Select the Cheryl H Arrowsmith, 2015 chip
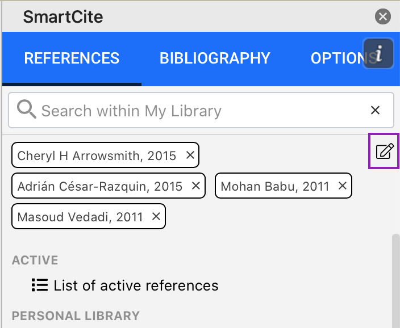Screen dimensions: 400x328 [97, 155]
